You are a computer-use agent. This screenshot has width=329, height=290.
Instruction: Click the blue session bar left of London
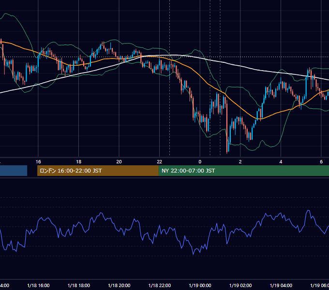click(14, 171)
